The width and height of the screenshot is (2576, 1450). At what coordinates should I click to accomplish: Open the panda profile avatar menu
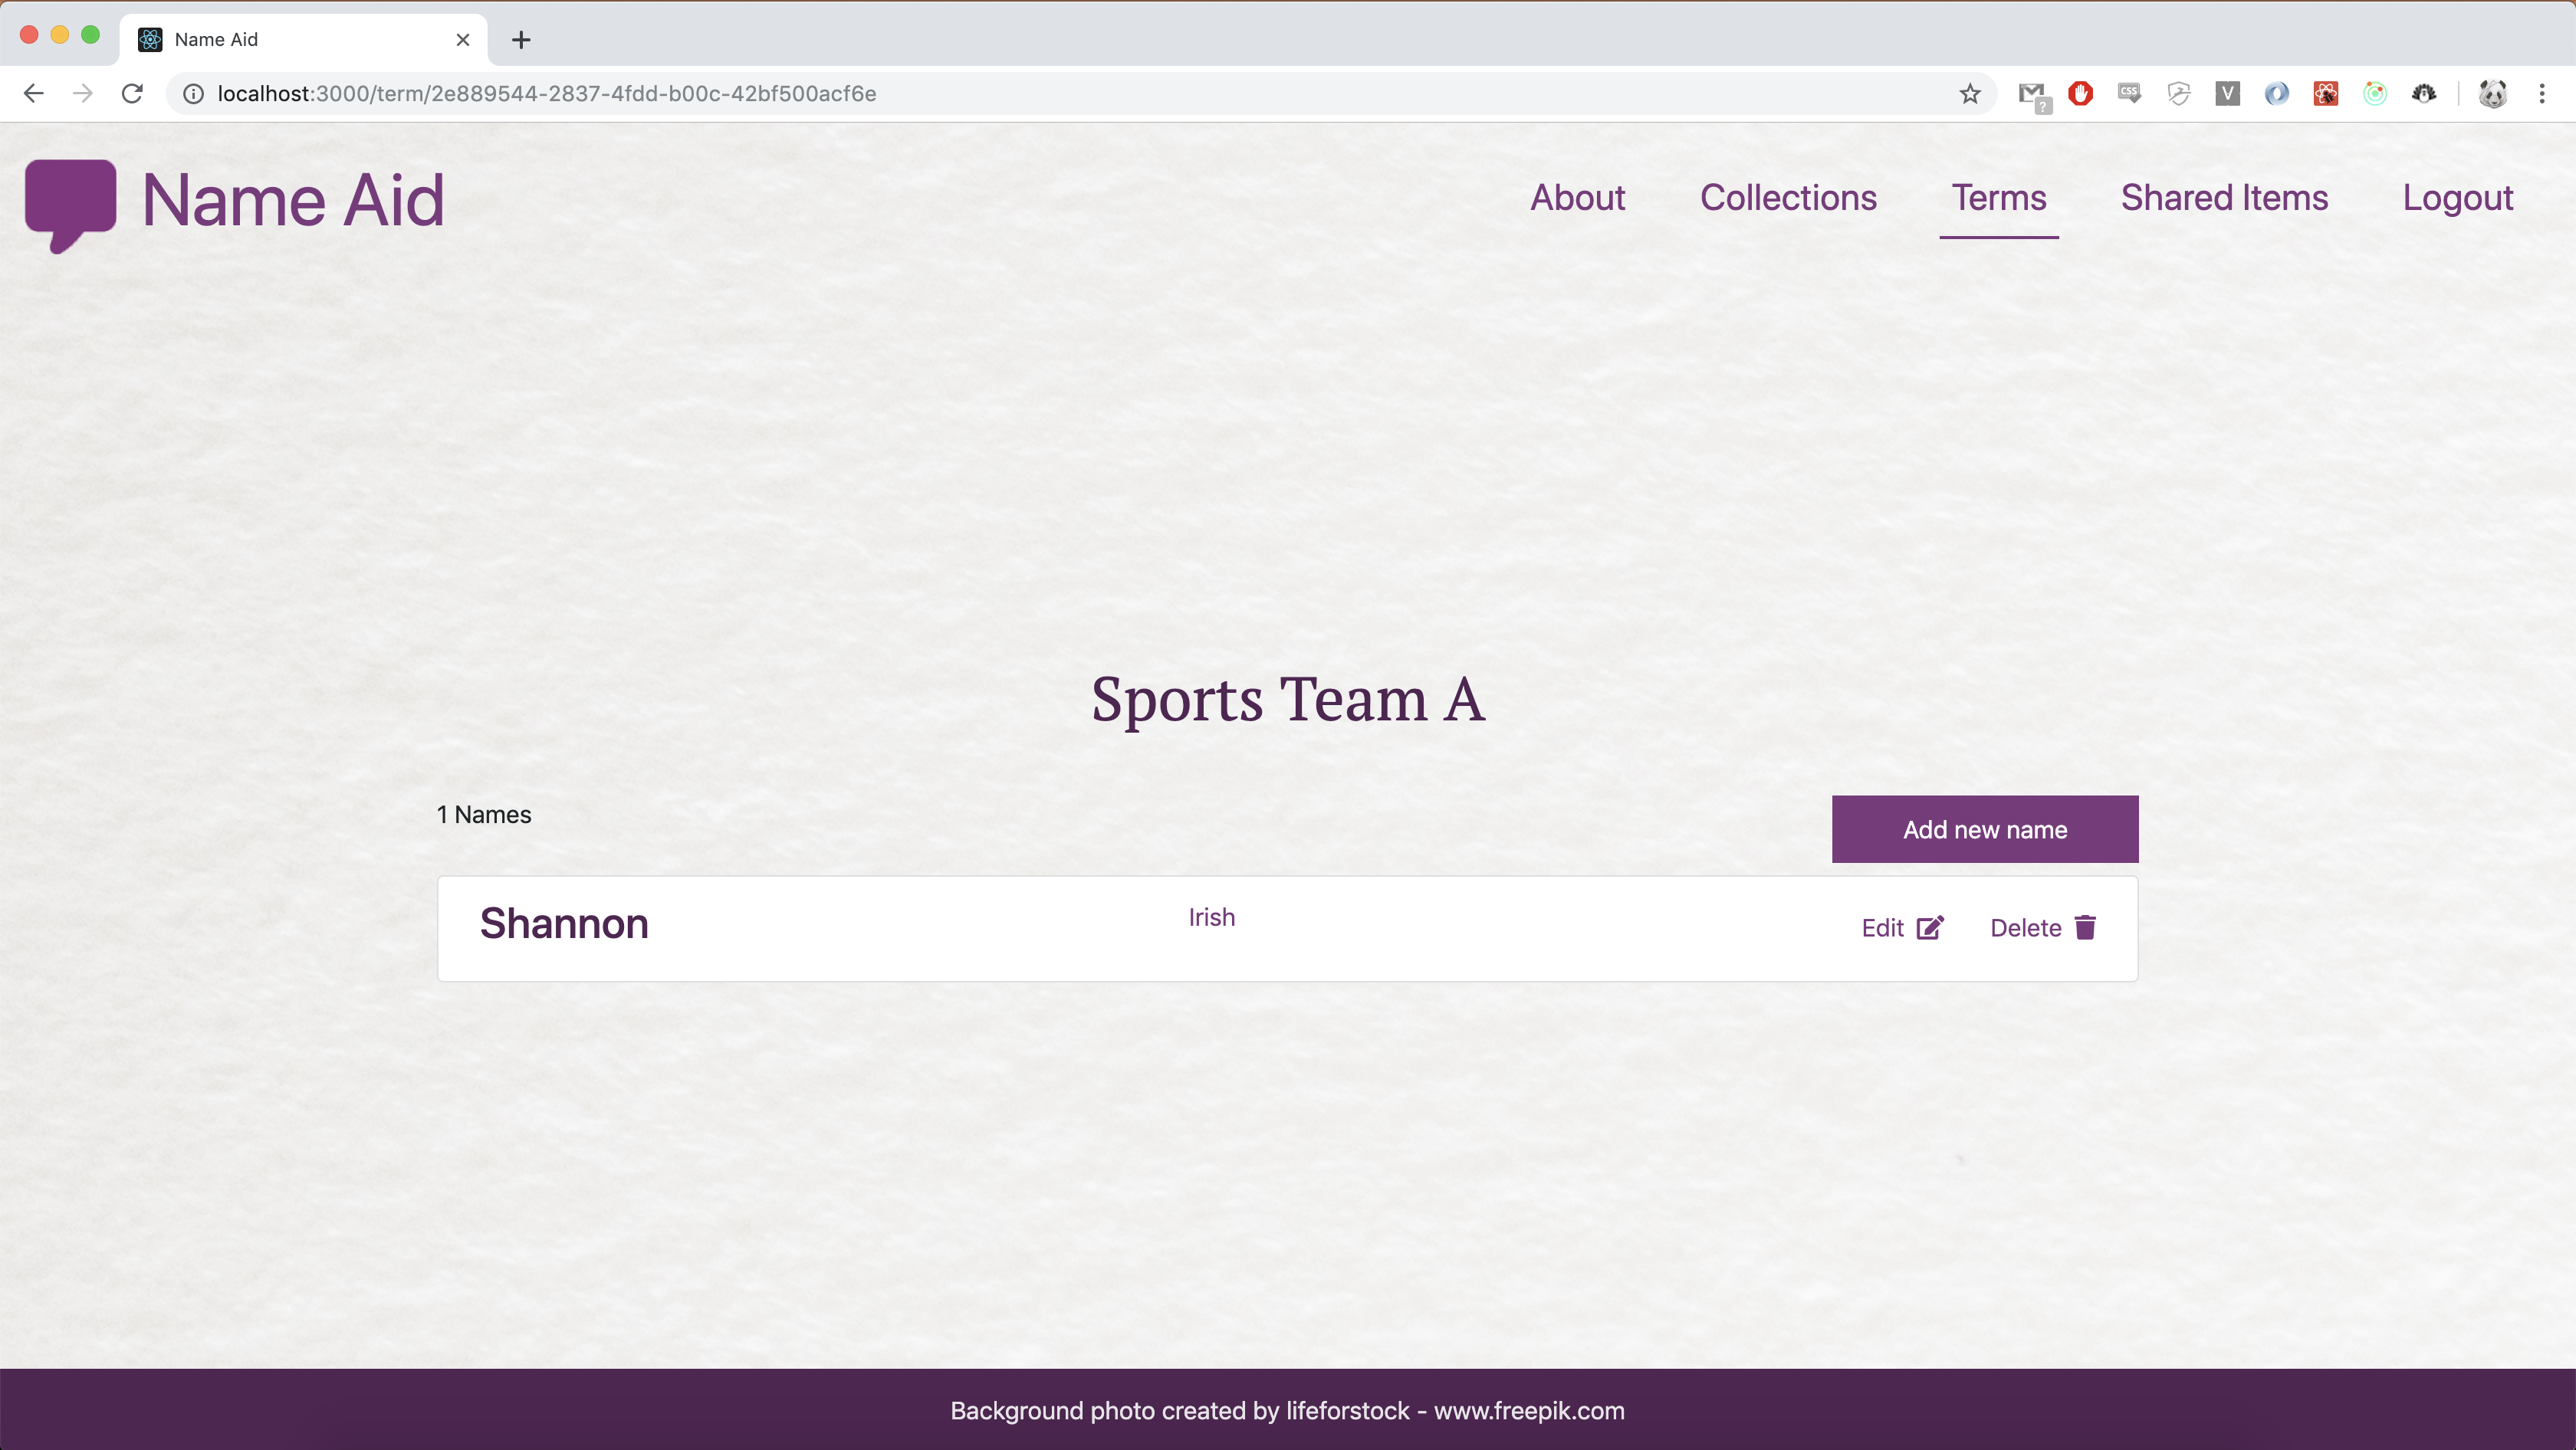[2492, 94]
